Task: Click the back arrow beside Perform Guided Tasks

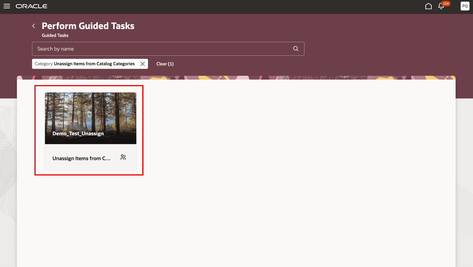Action: point(33,26)
